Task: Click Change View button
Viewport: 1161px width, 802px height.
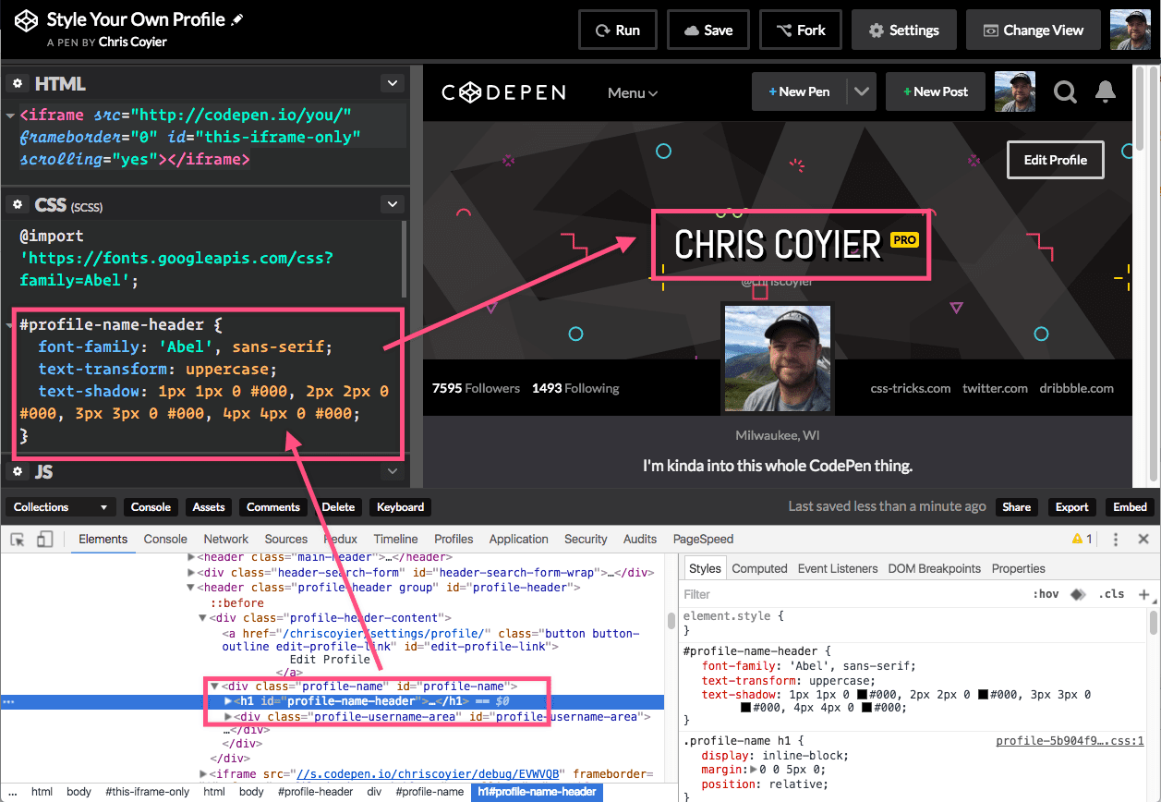Action: 1033,30
